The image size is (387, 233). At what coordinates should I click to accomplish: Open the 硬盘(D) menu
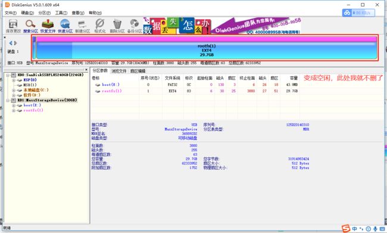[27, 13]
